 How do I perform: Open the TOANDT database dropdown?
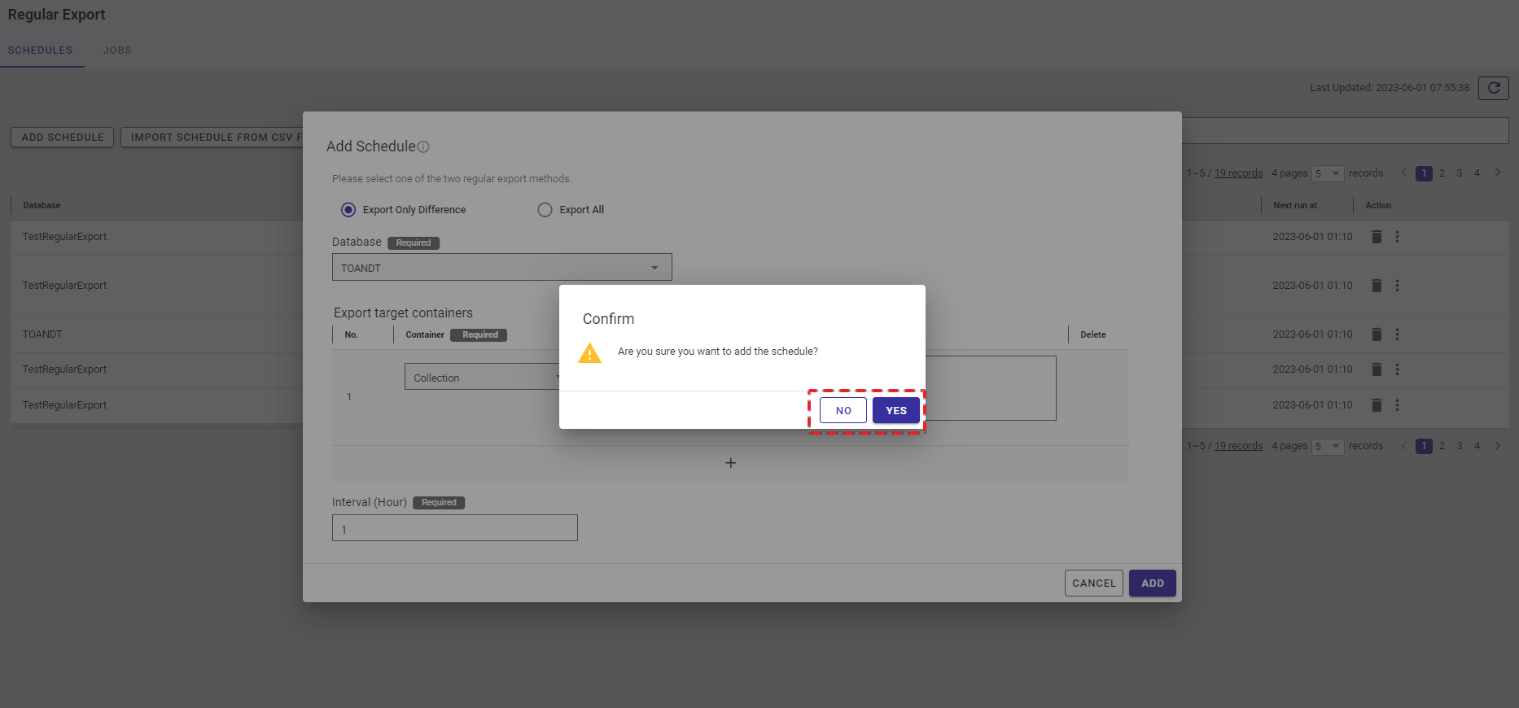501,268
